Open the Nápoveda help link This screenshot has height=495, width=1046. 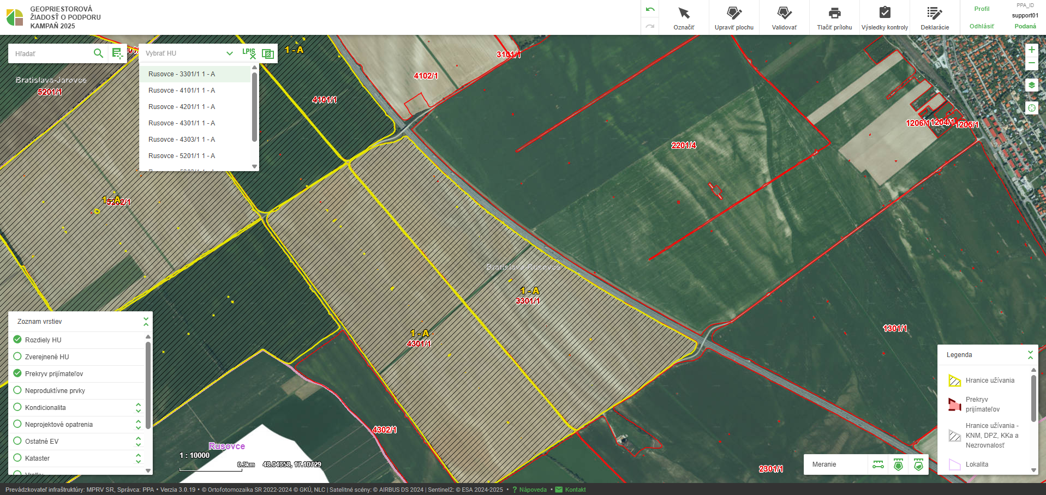point(533,490)
